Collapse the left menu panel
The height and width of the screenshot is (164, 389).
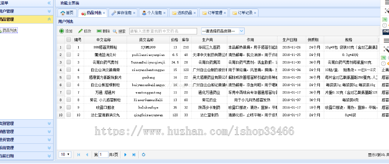[x=49, y=3]
